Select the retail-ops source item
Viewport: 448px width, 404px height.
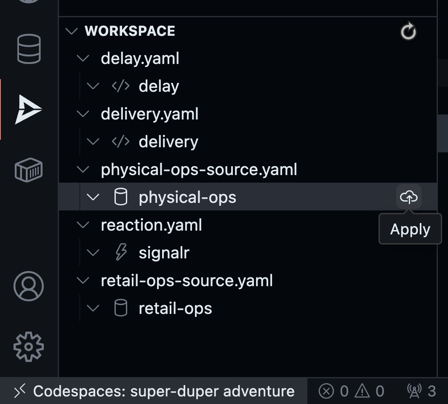(175, 308)
